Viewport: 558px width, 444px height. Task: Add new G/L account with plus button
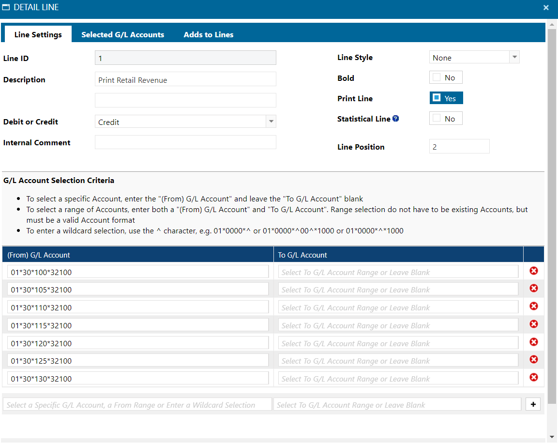click(x=533, y=404)
